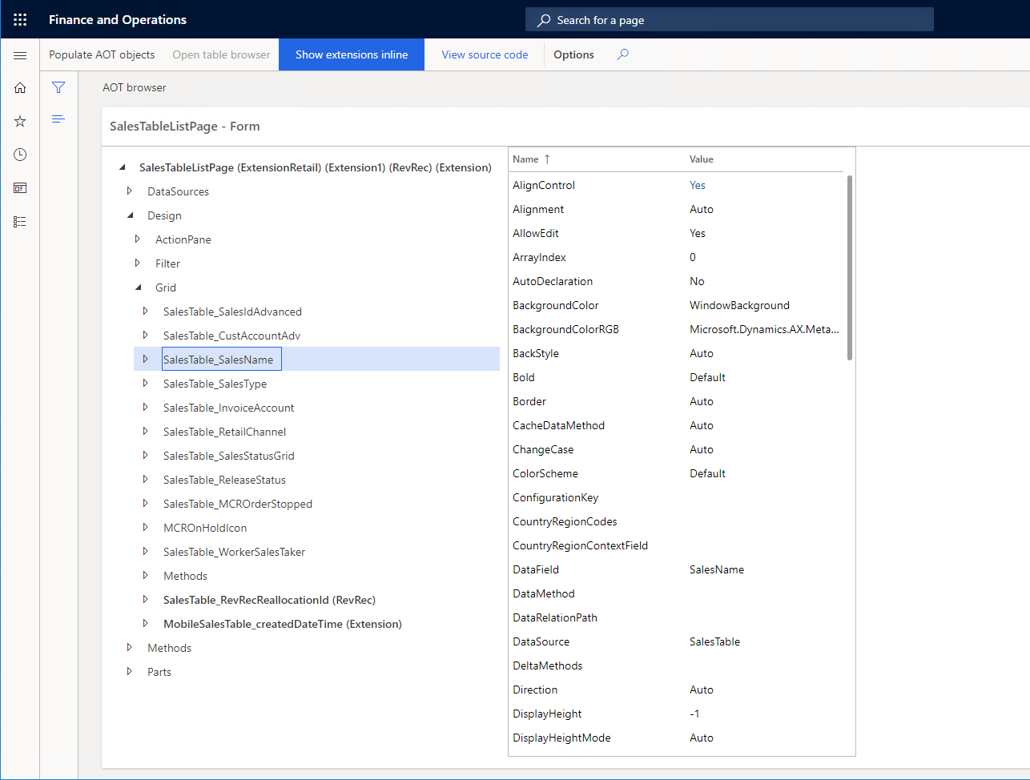
Task: Select SalesTable_ReleaseStatus tree item
Action: point(224,480)
